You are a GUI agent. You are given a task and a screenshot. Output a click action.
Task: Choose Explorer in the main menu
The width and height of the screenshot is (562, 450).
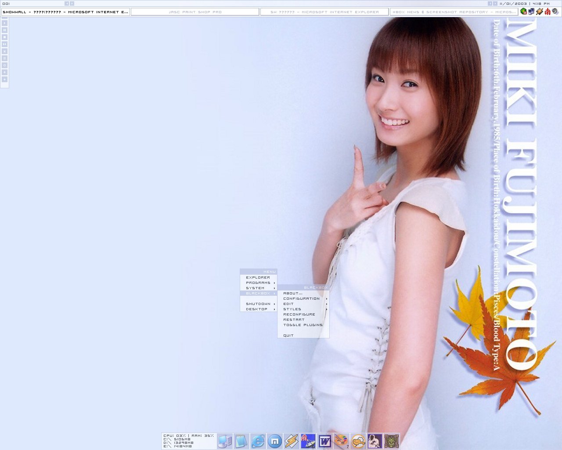pyautogui.click(x=259, y=277)
